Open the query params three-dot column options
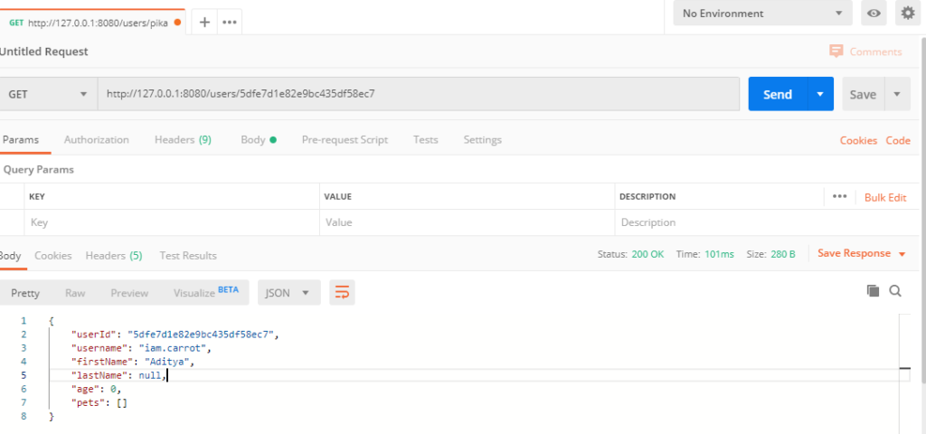 pos(839,196)
